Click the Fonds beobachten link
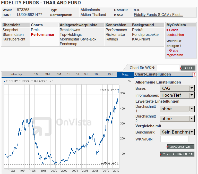The image size is (198, 174). pyautogui.click(x=175, y=32)
